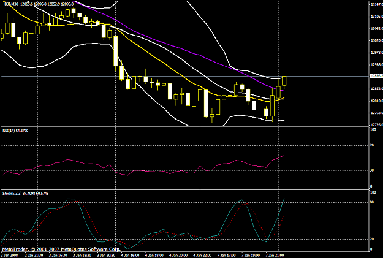Click the 4 Jan 18:00 time axis label
The width and height of the screenshot is (383, 258).
(154, 256)
